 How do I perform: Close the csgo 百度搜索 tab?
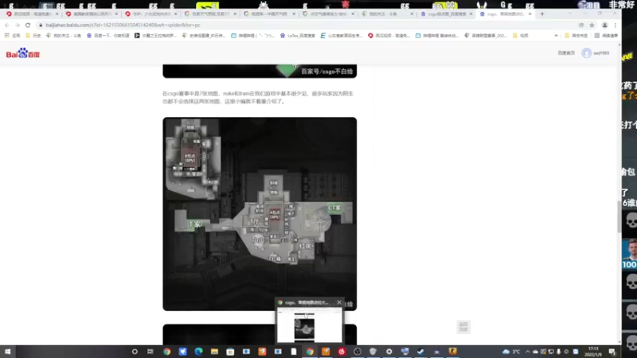click(x=471, y=14)
